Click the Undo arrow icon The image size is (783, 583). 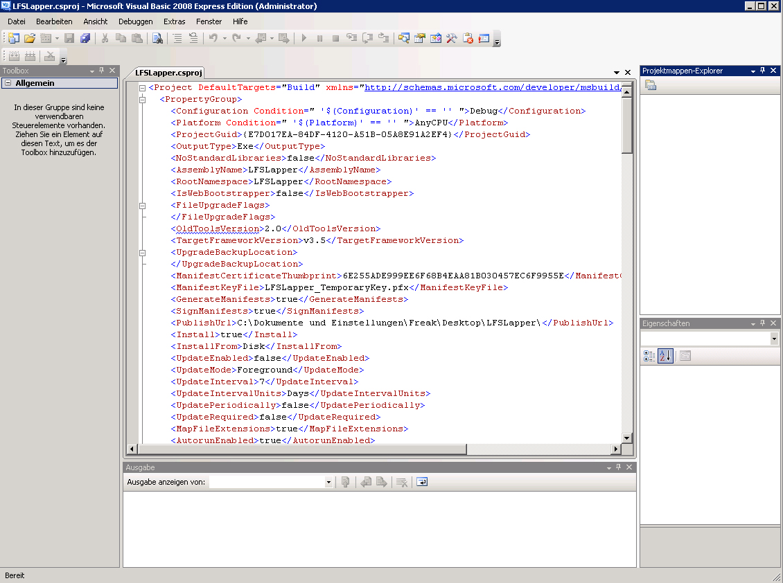(x=213, y=39)
